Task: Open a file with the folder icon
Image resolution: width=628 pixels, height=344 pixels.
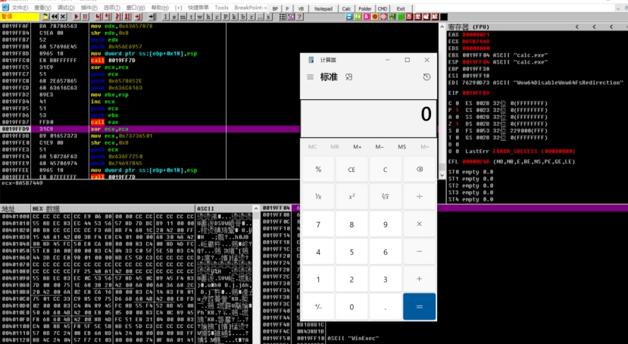Action: tap(45, 17)
